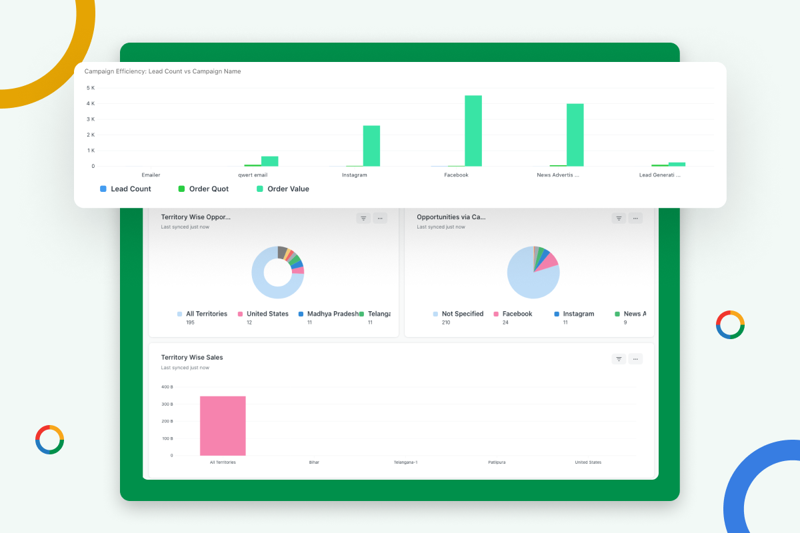Click 'Lead Generati ...' axis label
This screenshot has height=533, width=800.
660,175
